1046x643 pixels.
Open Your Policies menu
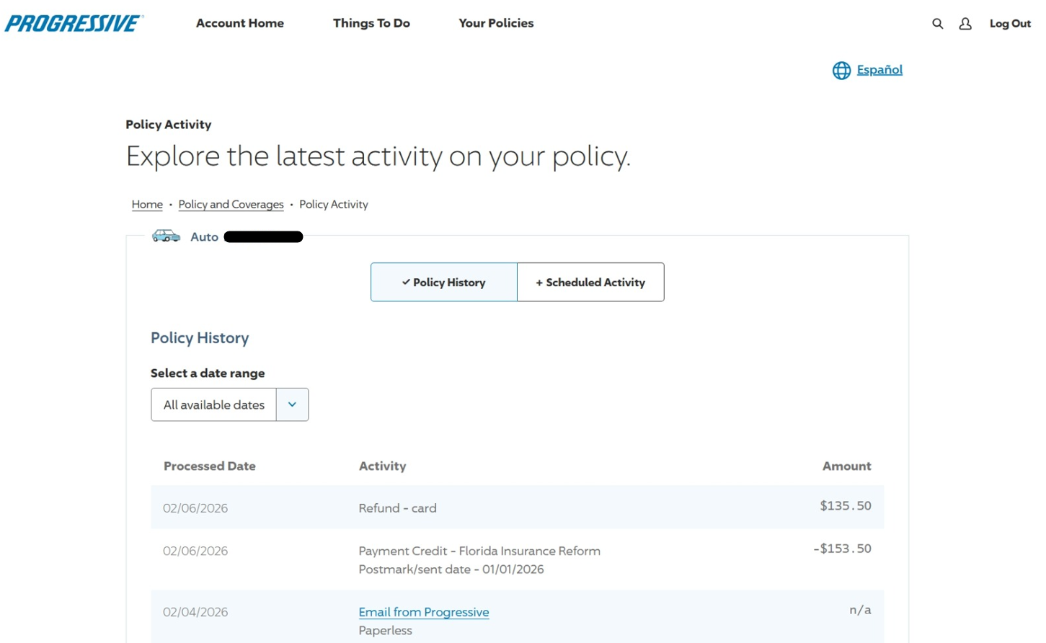(496, 23)
